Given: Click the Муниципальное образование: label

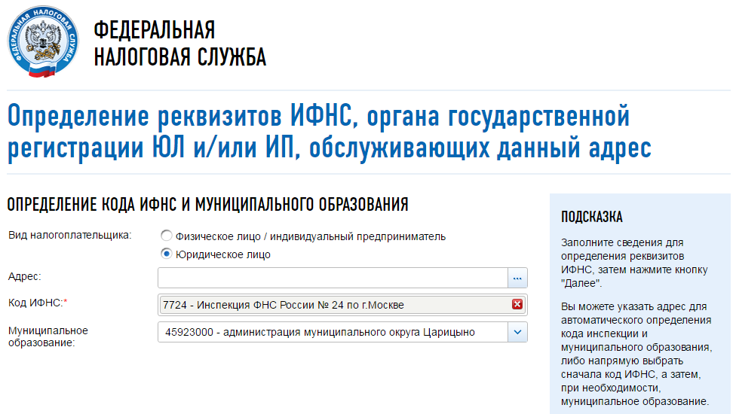Looking at the screenshot, I should click(48, 336).
